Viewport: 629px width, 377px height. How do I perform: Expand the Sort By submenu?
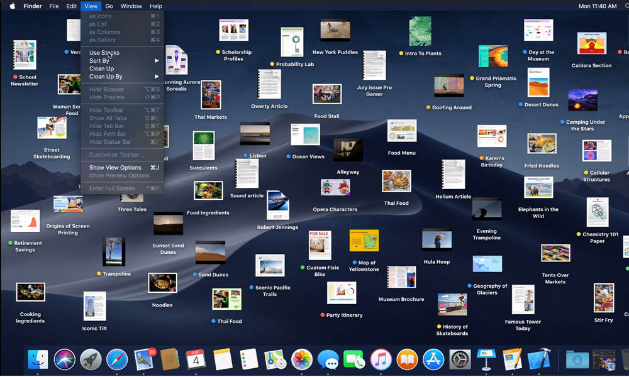99,61
